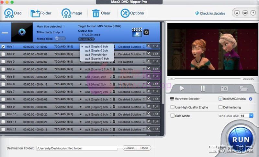Open output profile settings gear
This screenshot has width=259, height=157.
pos(146,32)
